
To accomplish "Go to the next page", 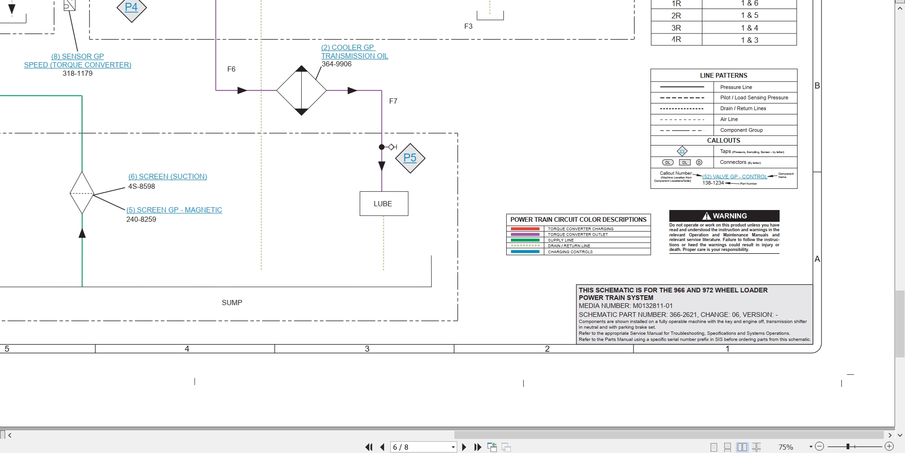I will [x=464, y=447].
